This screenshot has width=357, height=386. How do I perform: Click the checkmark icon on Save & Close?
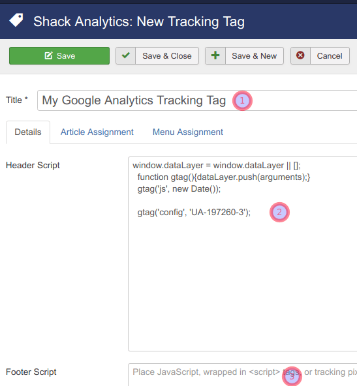126,55
